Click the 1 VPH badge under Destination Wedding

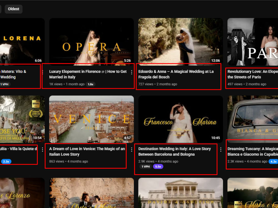pyautogui.click(x=146, y=166)
